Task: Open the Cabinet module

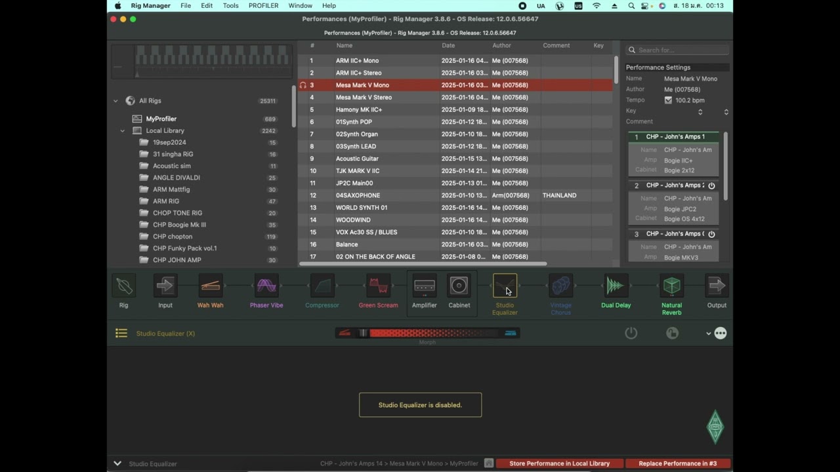Action: [x=459, y=286]
